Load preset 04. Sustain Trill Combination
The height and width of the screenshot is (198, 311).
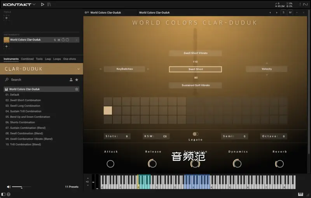[23, 111]
